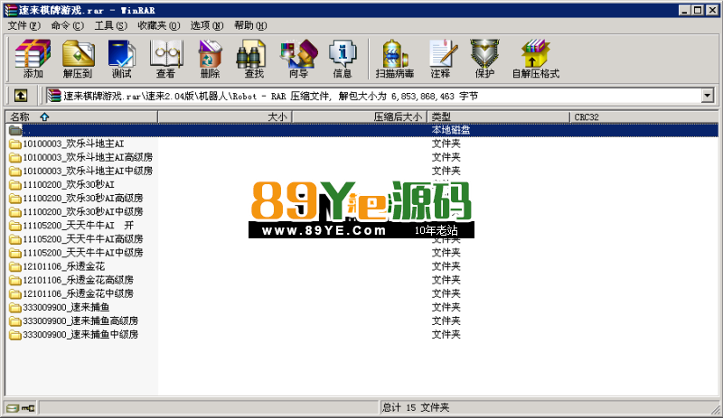Expand the address bar path dropdown
Viewport: 723px width, 418px height.
(708, 96)
